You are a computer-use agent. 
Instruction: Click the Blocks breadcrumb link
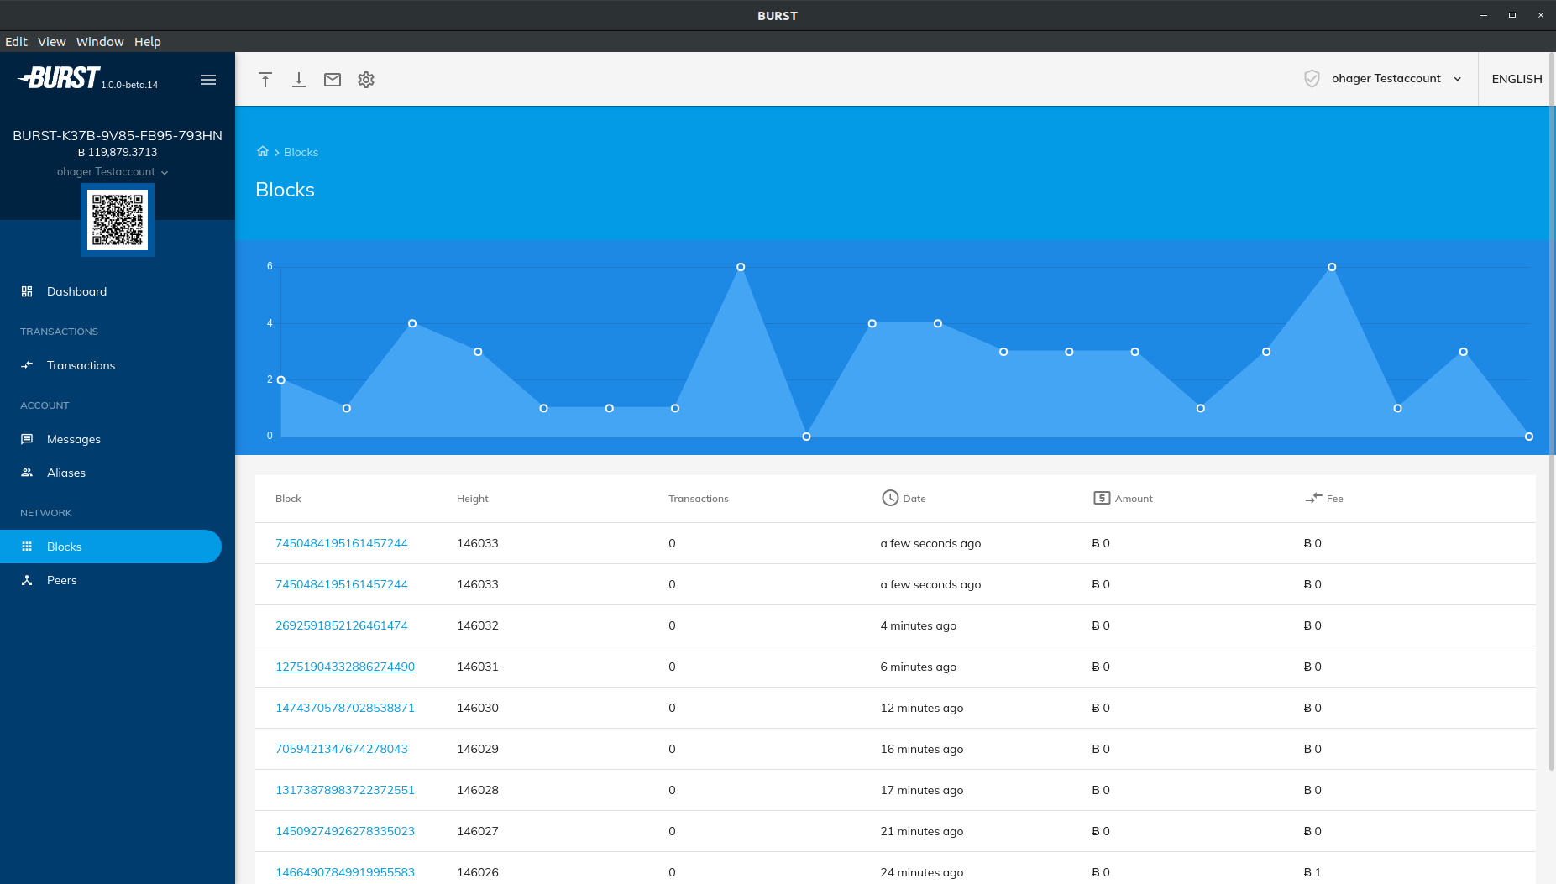click(x=301, y=152)
